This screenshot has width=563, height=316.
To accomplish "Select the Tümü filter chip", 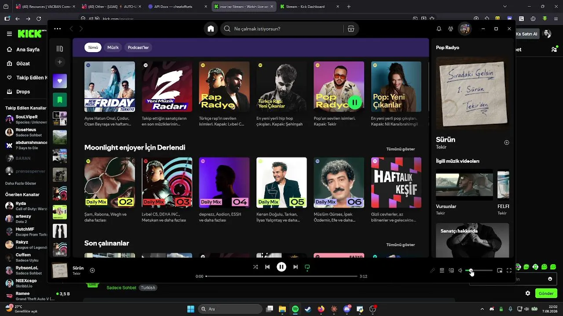I will tap(93, 47).
